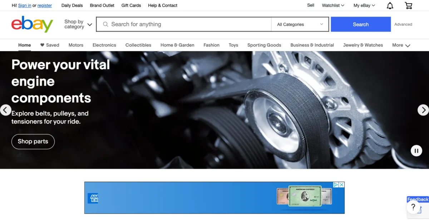Expand the My eBay menu
The image size is (429, 223).
coord(364,5)
